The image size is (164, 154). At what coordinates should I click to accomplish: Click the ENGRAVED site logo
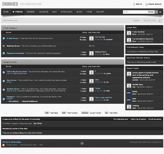10,4
